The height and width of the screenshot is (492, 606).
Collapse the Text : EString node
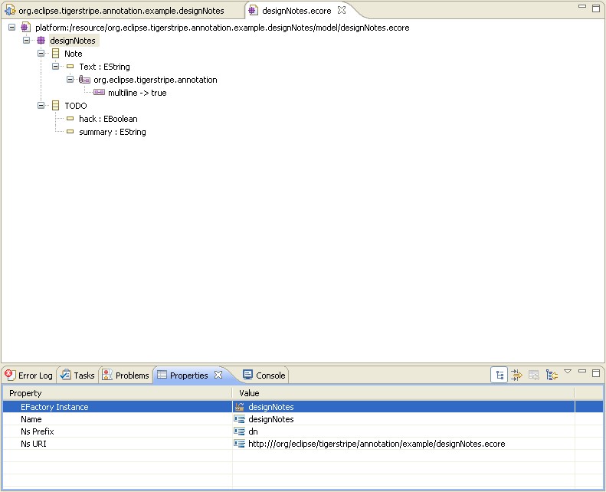(55, 67)
